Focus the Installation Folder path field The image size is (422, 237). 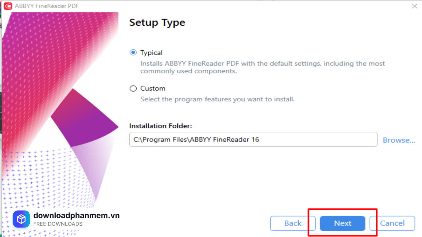pos(253,140)
